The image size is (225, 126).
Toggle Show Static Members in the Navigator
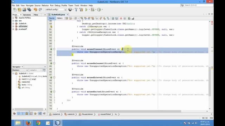coord(22,113)
